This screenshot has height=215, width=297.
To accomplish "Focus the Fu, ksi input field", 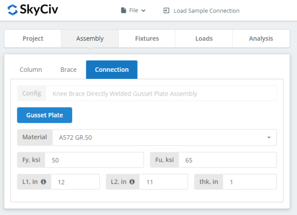I will point(227,160).
